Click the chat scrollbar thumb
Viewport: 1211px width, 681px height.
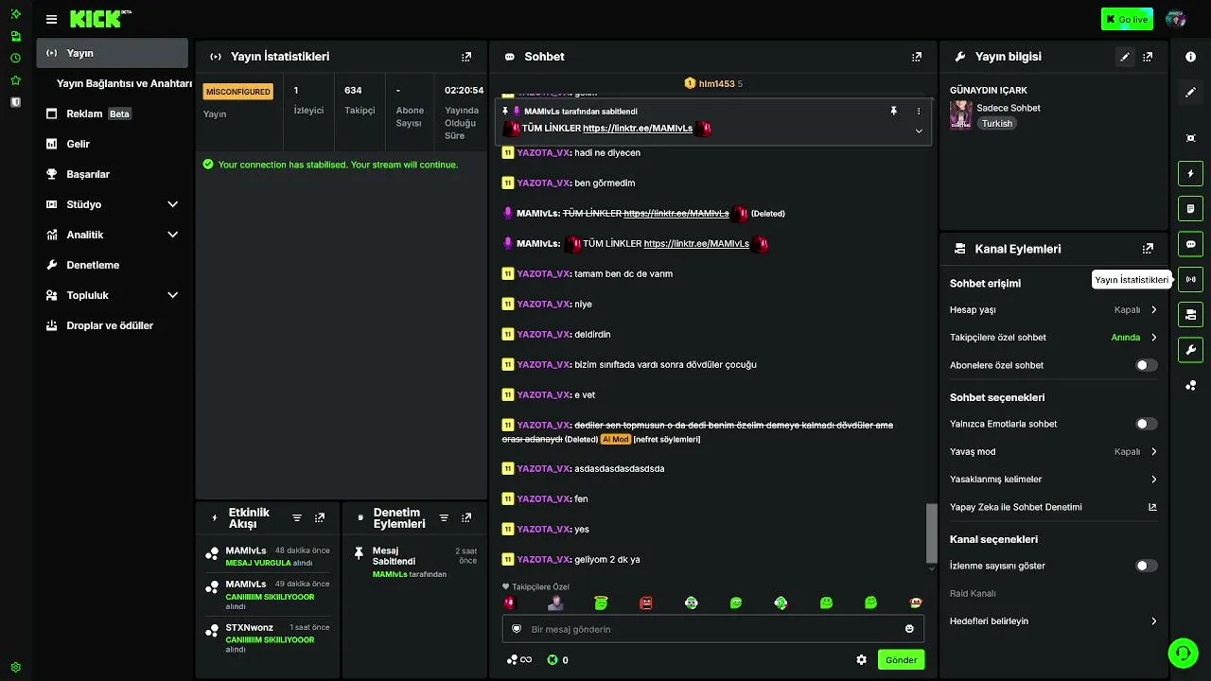(932, 533)
